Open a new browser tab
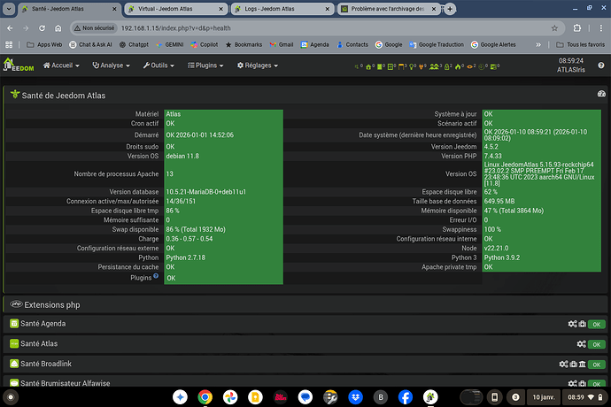 (450, 9)
